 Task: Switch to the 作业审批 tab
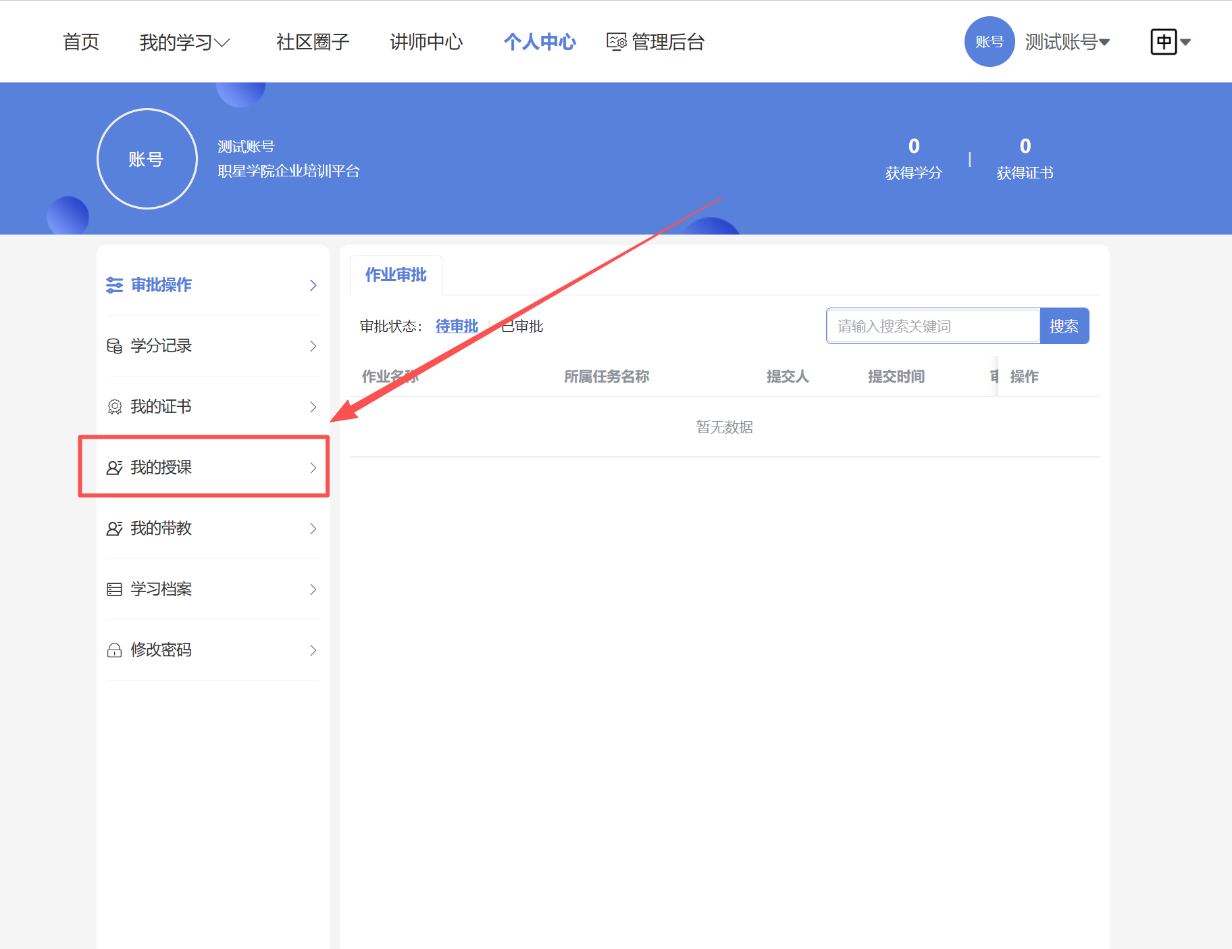[395, 275]
